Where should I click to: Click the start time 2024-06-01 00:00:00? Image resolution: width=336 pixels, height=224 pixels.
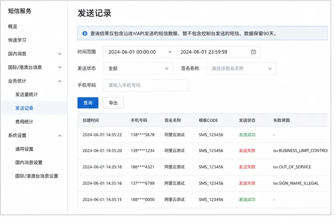132,52
